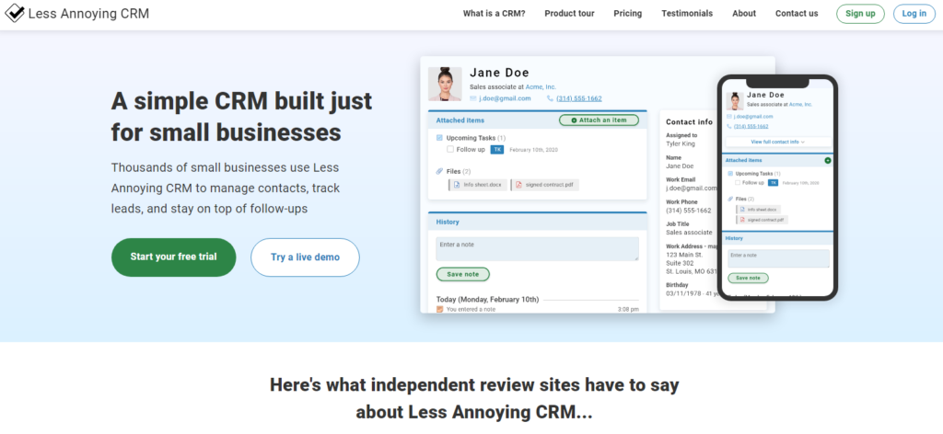Expand View full contact info in phone preview
The width and height of the screenshot is (943, 434).
pos(777,142)
